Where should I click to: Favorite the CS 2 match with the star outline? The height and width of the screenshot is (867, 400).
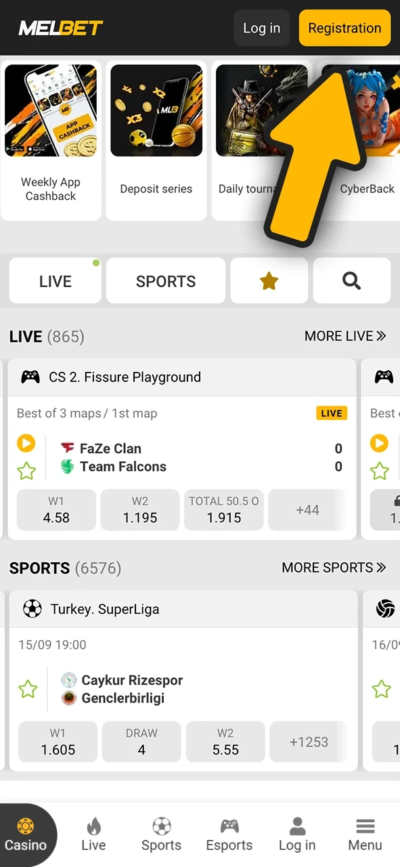[26, 471]
